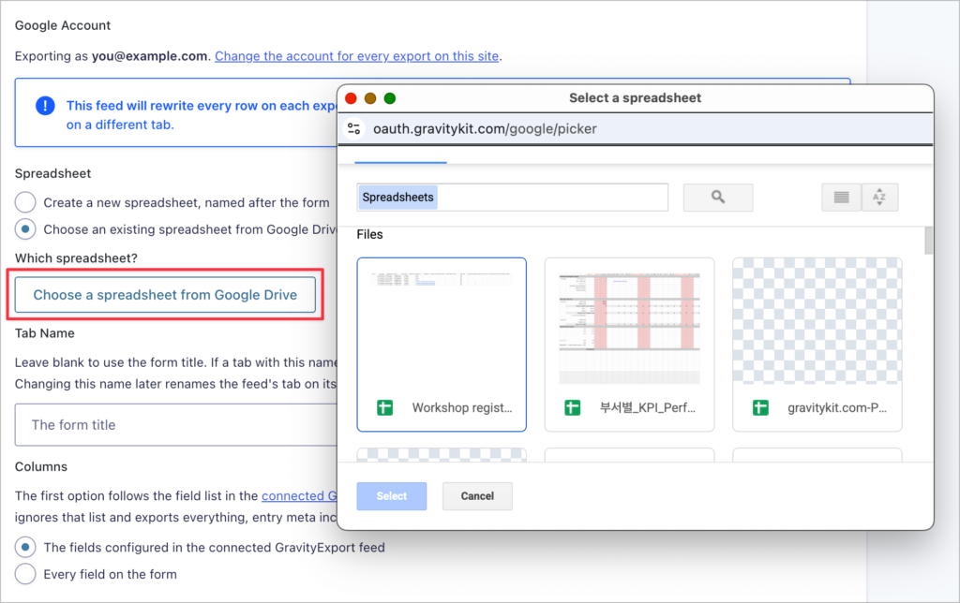
Task: Click the 'Which spreadsheet?' label
Action: (x=76, y=258)
